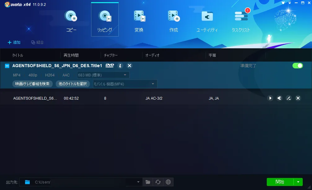The height and width of the screenshot is (190, 312).
Task: Click the 結合 (Merge) button
Action: [37, 42]
